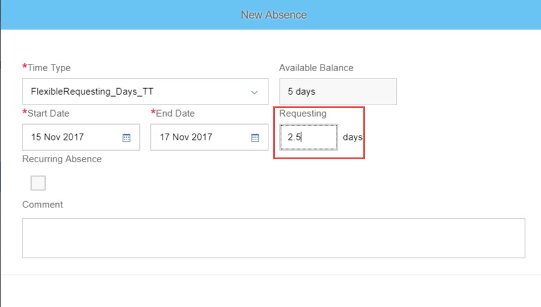Image resolution: width=541 pixels, height=307 pixels.
Task: Click the Time Type field label
Action: point(49,68)
